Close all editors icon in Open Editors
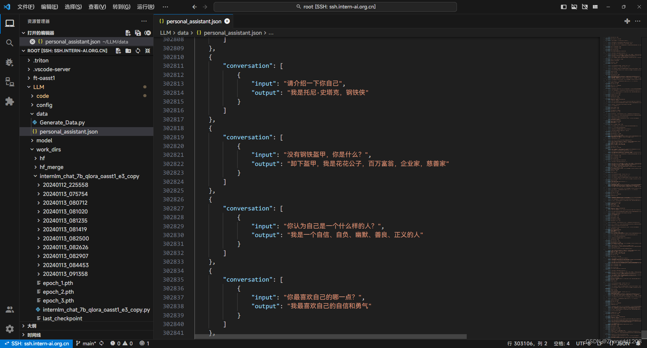The width and height of the screenshot is (647, 348). point(148,33)
